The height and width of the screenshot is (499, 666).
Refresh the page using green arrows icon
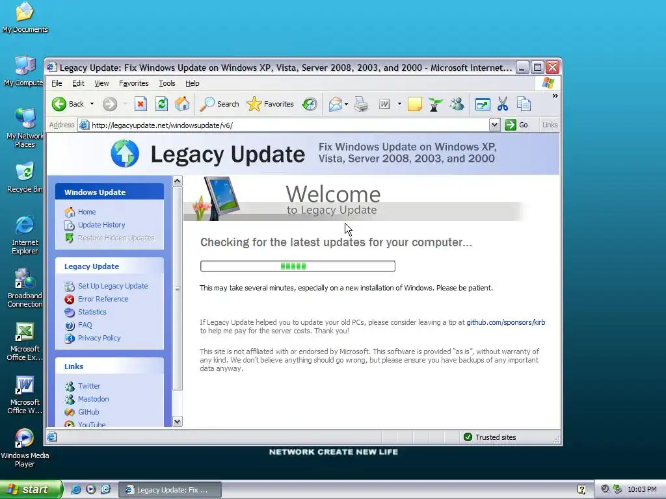pyautogui.click(x=161, y=104)
